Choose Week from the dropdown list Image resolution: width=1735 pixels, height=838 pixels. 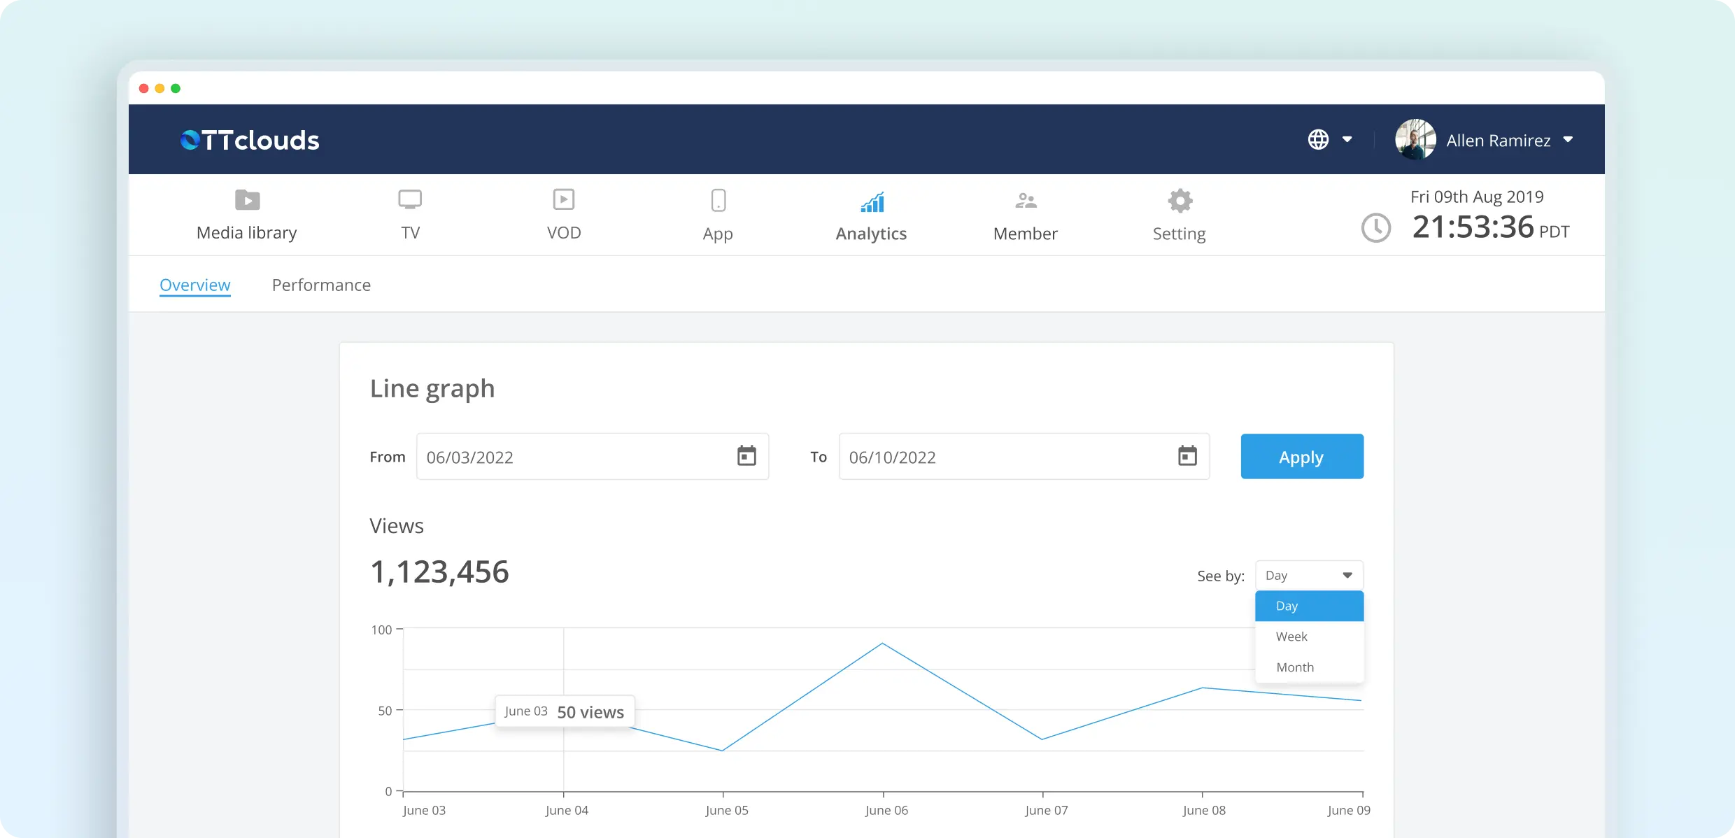1291,637
